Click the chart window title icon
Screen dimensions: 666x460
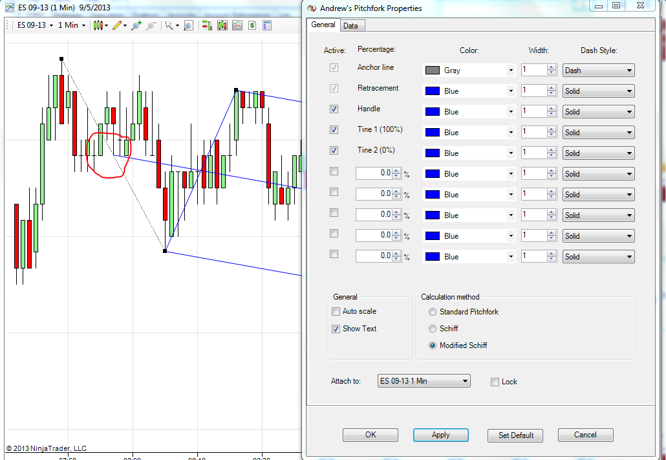pyautogui.click(x=9, y=8)
